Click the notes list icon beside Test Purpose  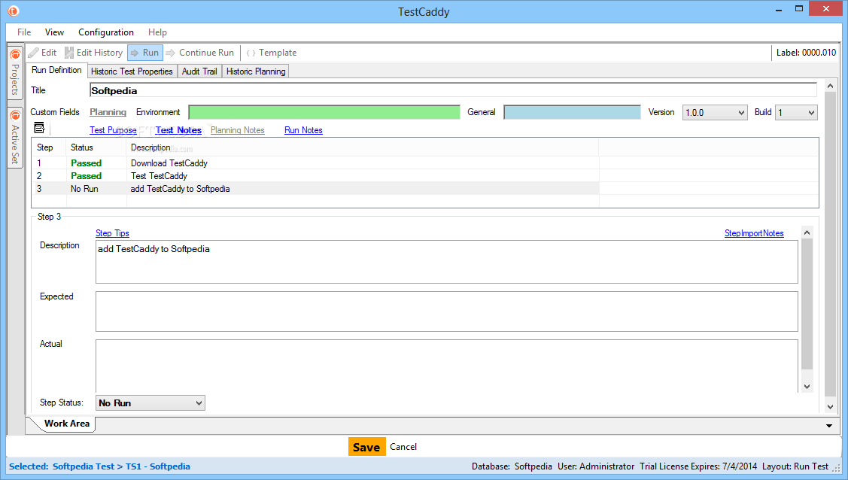pyautogui.click(x=39, y=128)
